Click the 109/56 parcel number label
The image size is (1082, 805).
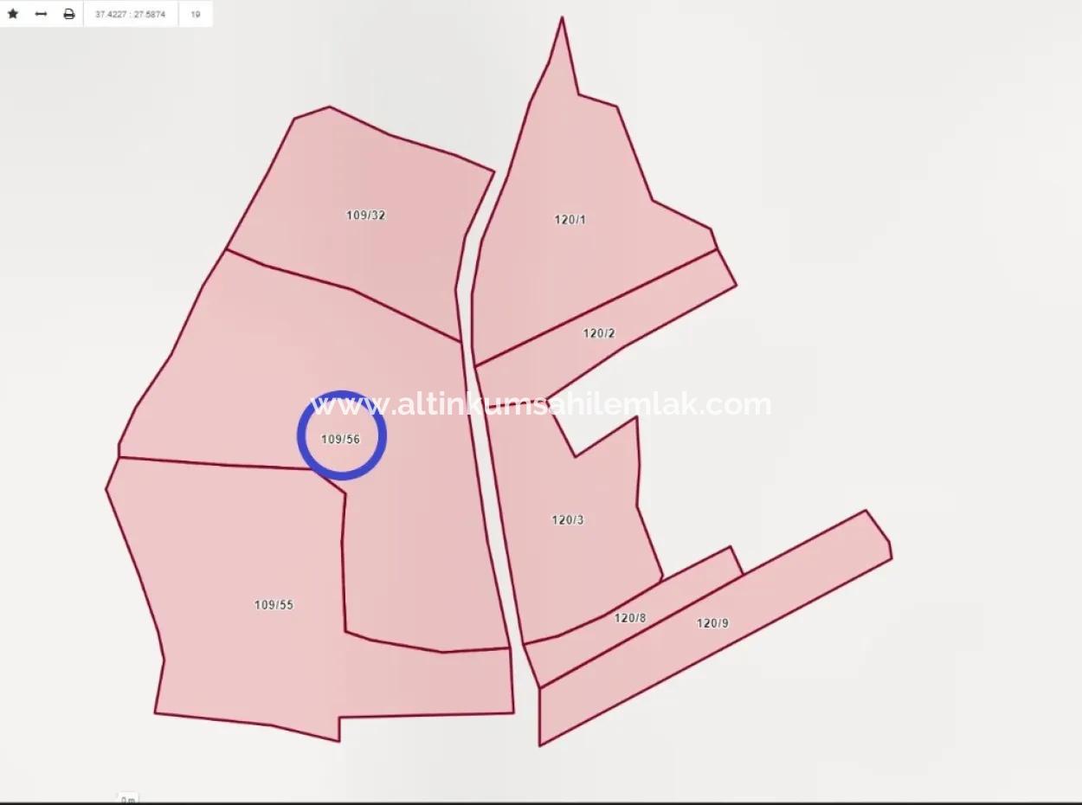342,440
